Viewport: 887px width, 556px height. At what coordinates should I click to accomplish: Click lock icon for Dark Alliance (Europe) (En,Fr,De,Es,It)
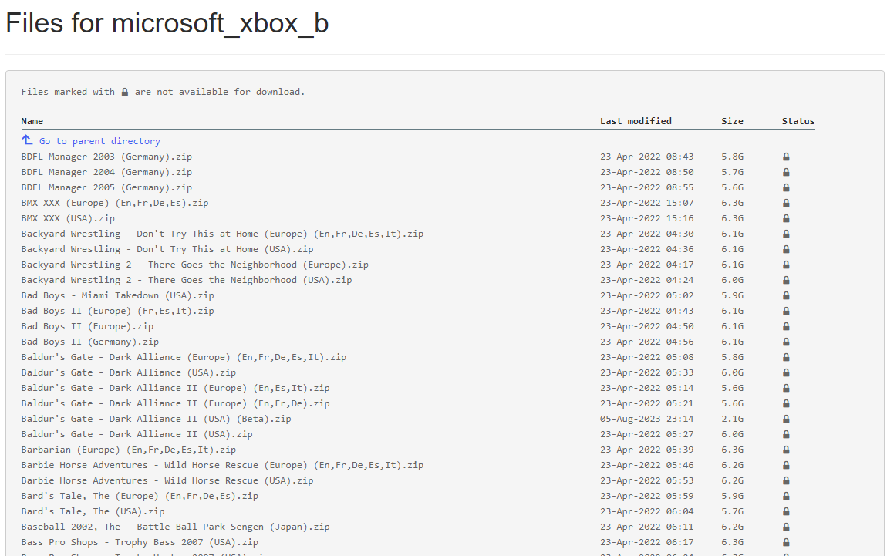point(786,357)
